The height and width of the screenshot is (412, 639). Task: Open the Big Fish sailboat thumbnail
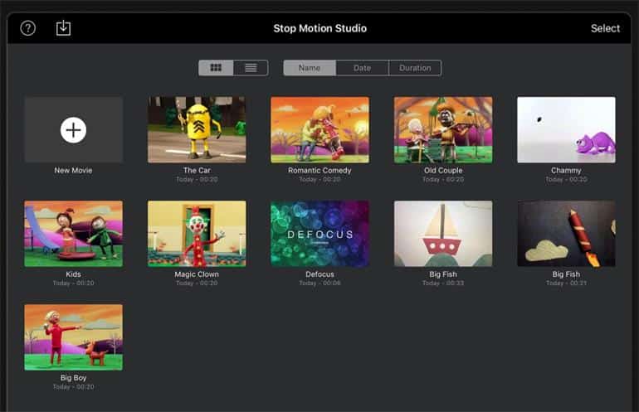443,234
